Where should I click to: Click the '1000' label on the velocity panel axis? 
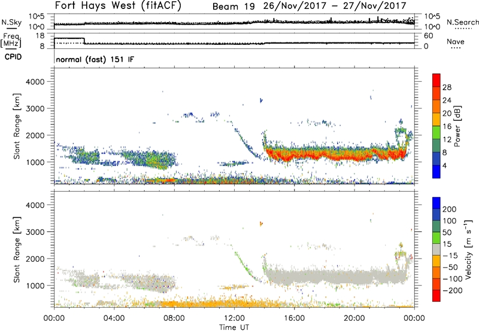[x=35, y=286]
